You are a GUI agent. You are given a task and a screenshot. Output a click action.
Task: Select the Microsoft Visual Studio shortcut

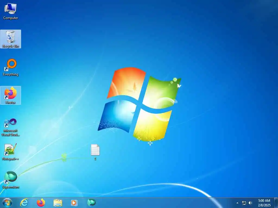(x=11, y=127)
